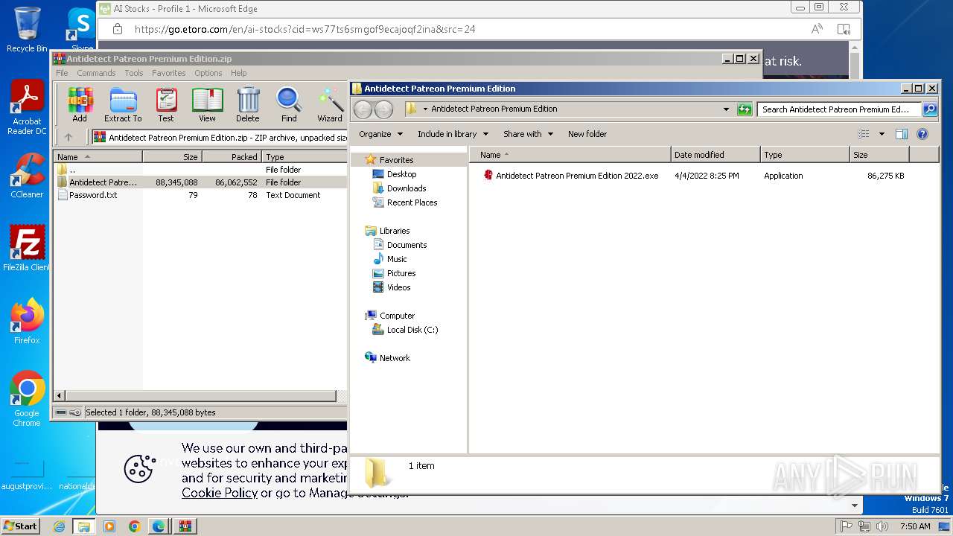
Task: Click the Extract To toolbar icon
Action: pyautogui.click(x=123, y=105)
